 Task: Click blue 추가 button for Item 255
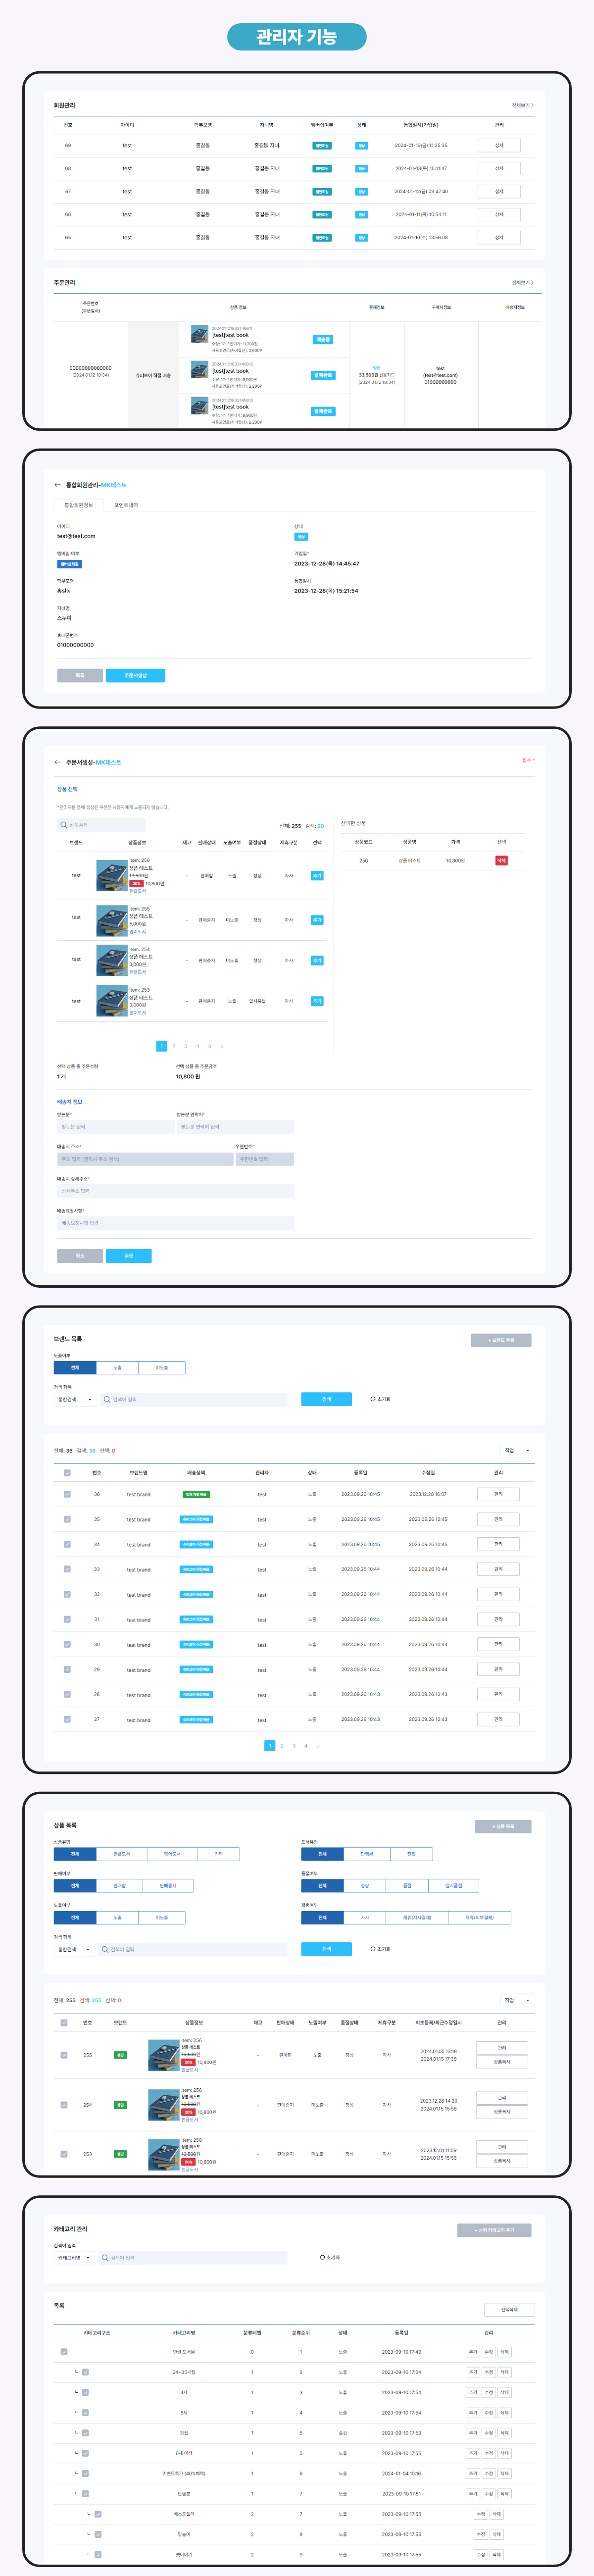[317, 920]
